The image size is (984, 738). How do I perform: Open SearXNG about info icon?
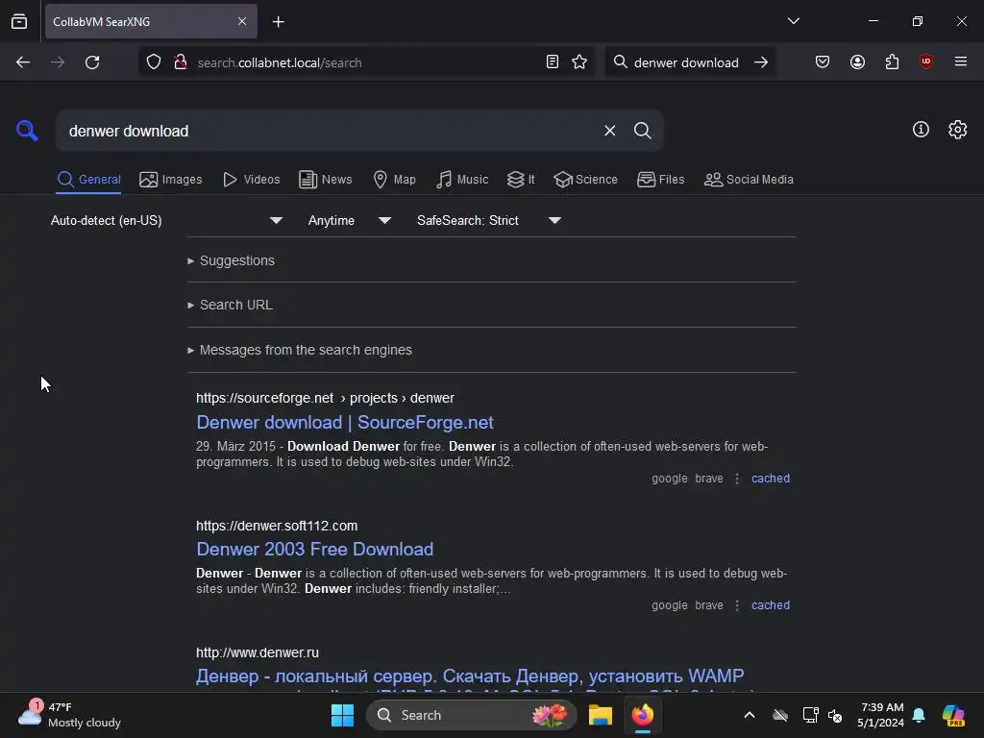[921, 130]
